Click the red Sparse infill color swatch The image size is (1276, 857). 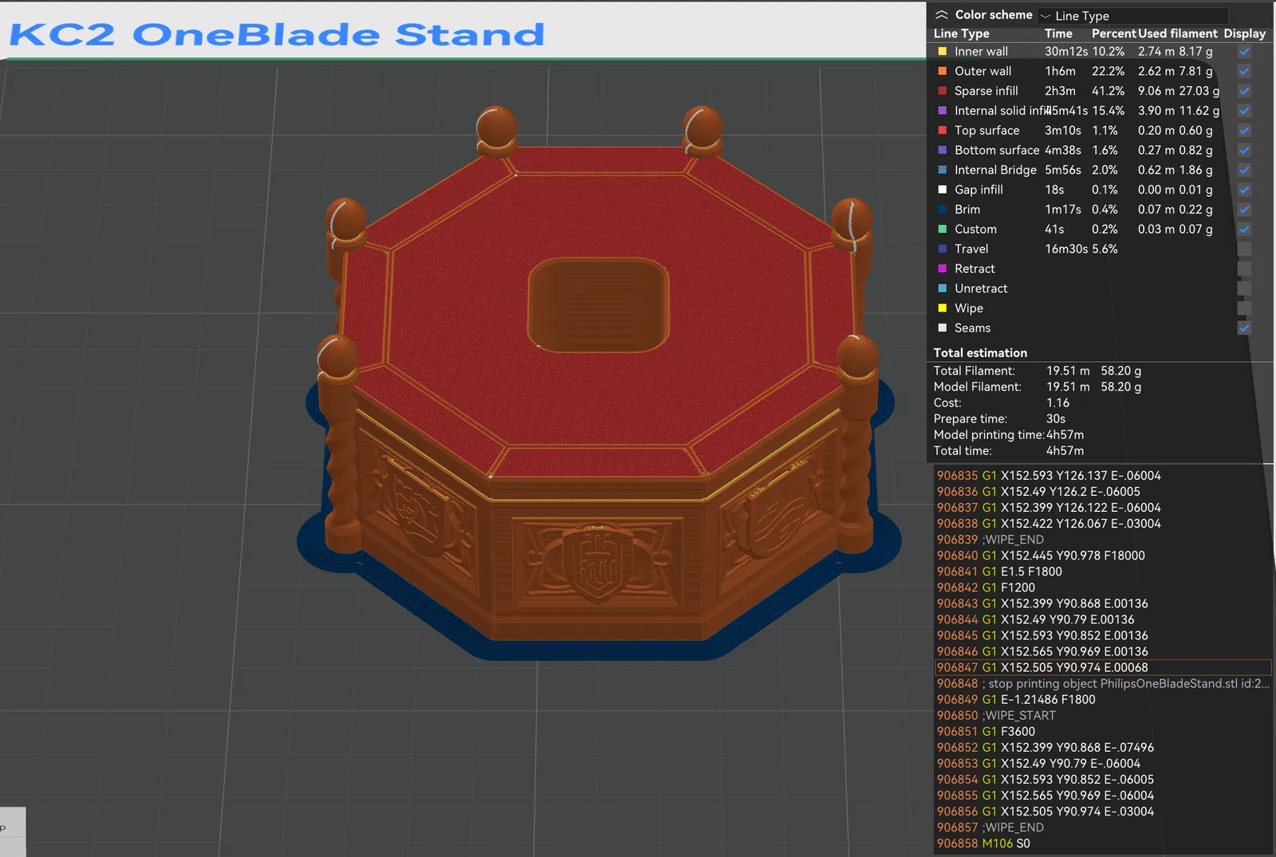click(942, 91)
